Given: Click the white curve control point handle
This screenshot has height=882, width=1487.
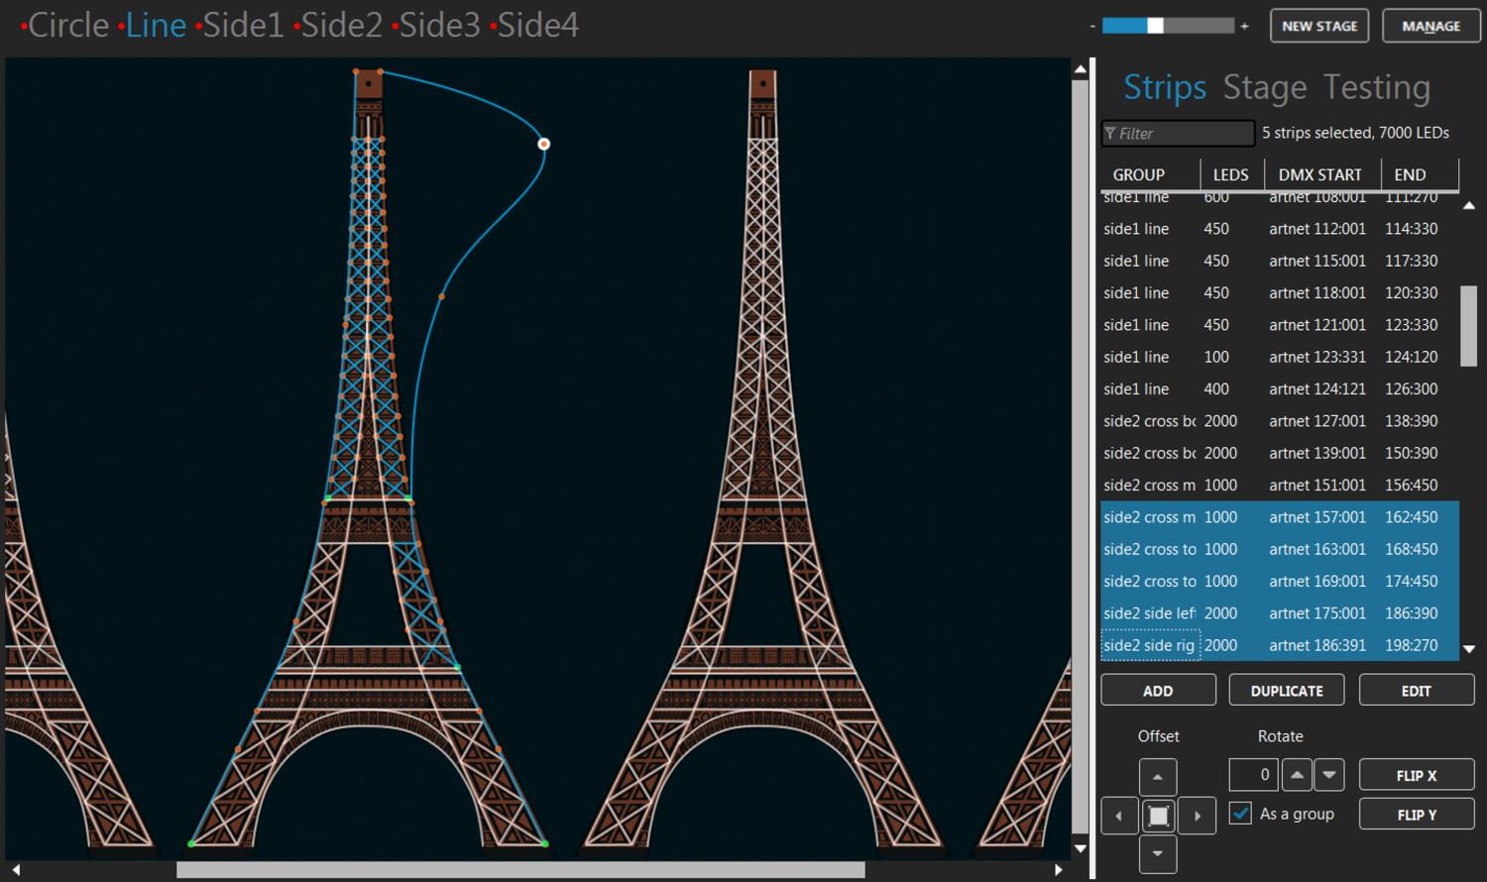Looking at the screenshot, I should [543, 144].
